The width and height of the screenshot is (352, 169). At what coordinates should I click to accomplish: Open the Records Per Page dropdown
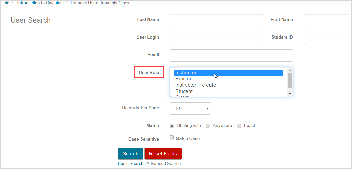point(190,109)
